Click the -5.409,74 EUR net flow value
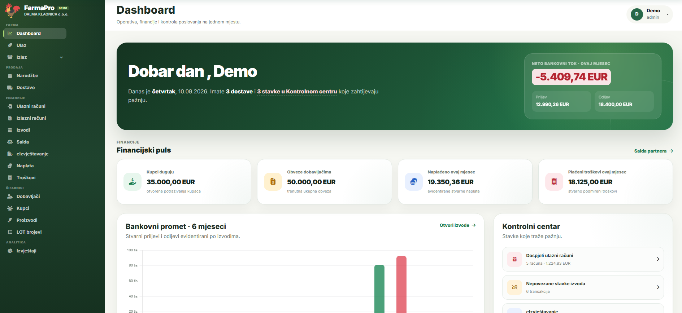Screen dimensions: 682x313 pyautogui.click(x=571, y=77)
